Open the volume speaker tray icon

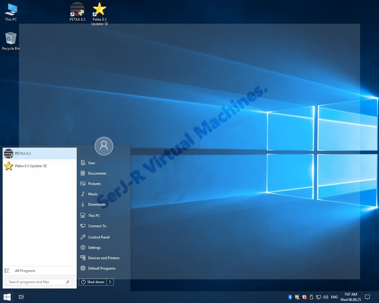point(326,297)
